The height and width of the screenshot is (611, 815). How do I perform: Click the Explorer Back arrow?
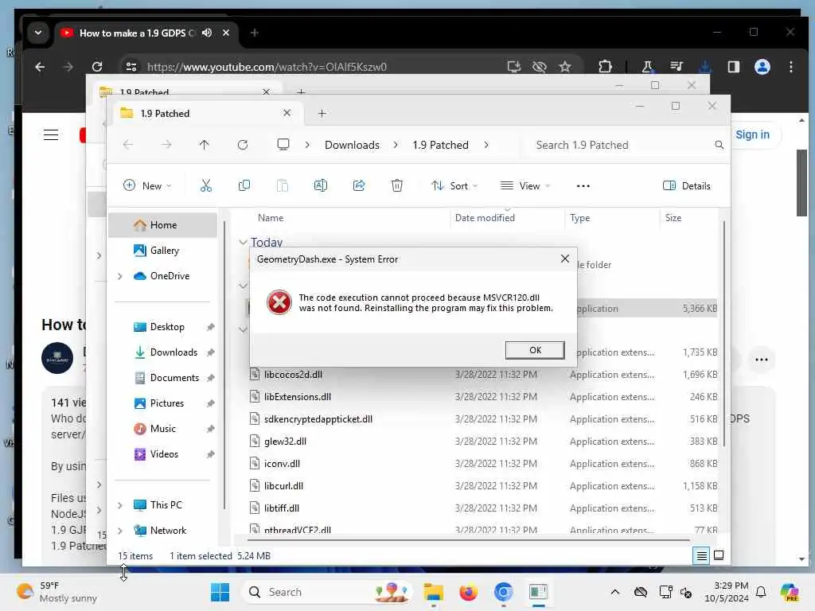point(128,145)
